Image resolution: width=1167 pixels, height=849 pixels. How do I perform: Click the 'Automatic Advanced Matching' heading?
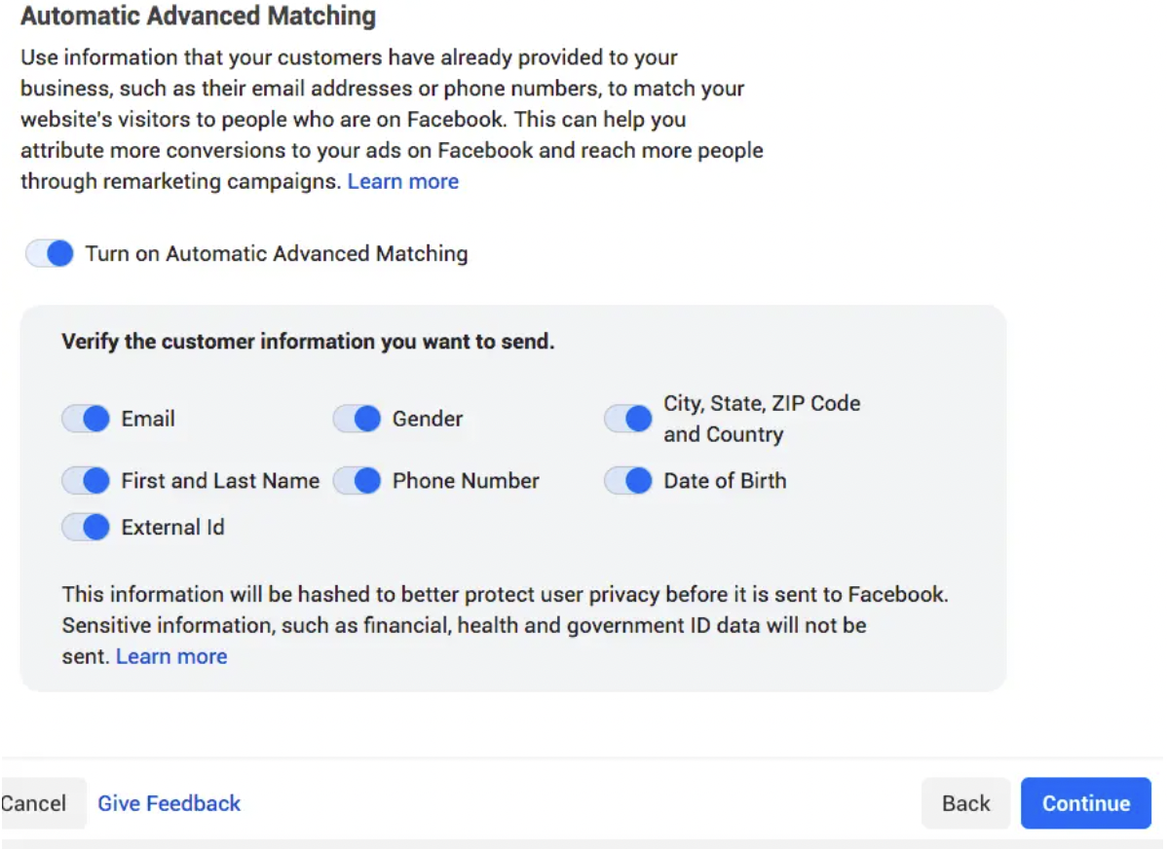[198, 17]
